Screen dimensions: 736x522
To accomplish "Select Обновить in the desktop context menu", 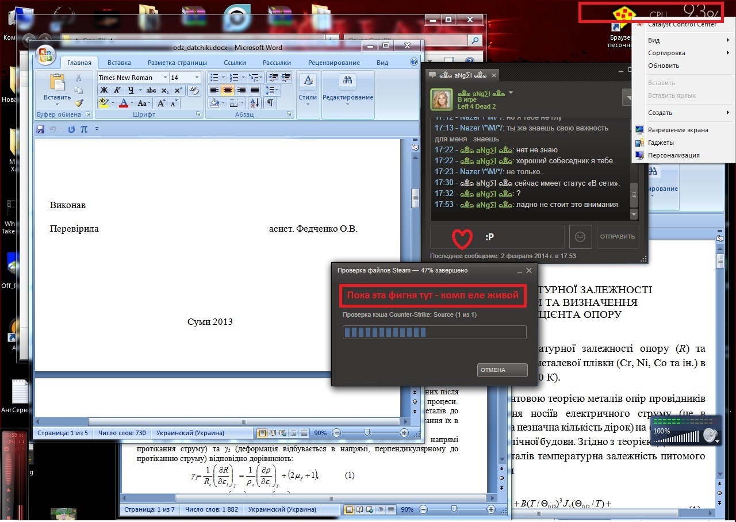I will [664, 66].
